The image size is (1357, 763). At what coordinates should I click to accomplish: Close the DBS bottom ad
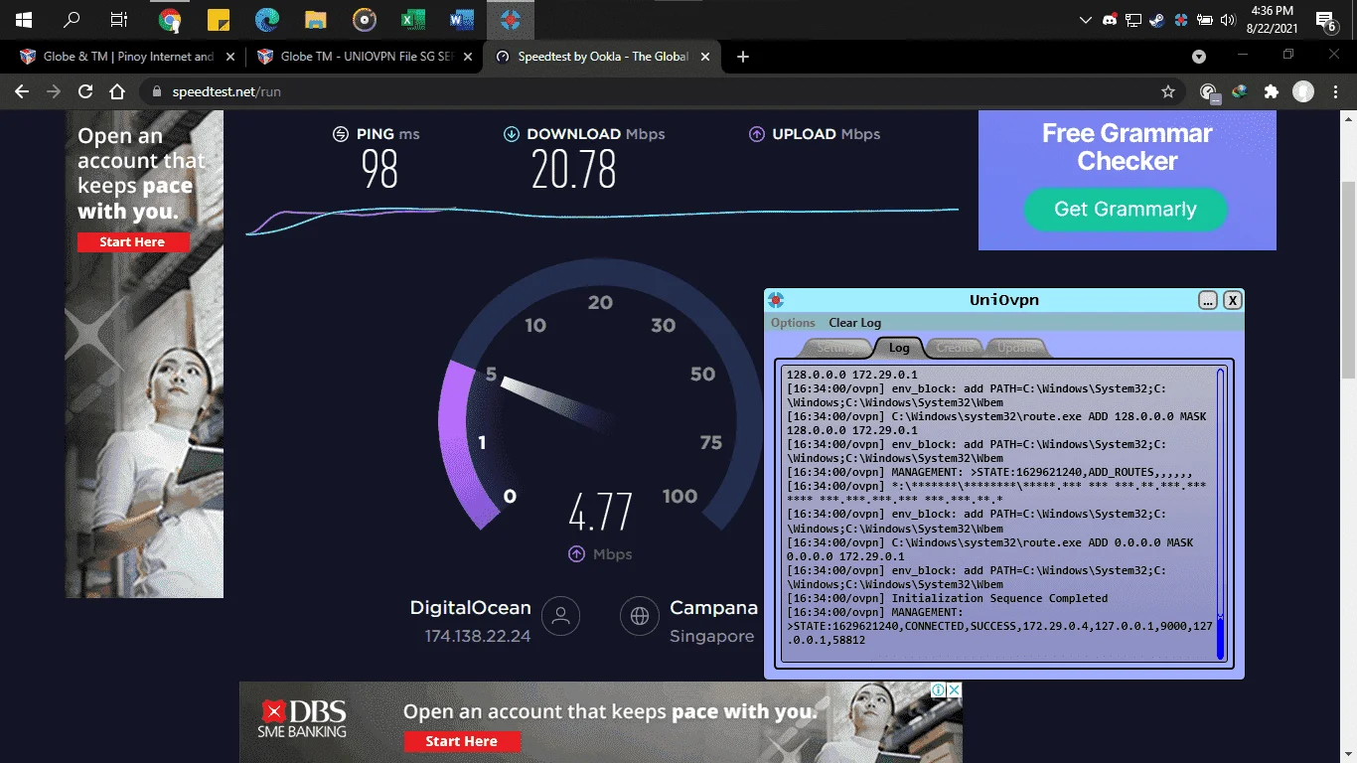pyautogui.click(x=953, y=689)
